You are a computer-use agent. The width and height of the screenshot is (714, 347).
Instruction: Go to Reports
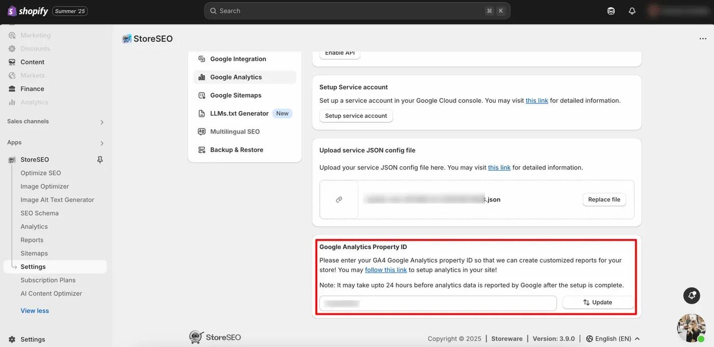pos(32,240)
